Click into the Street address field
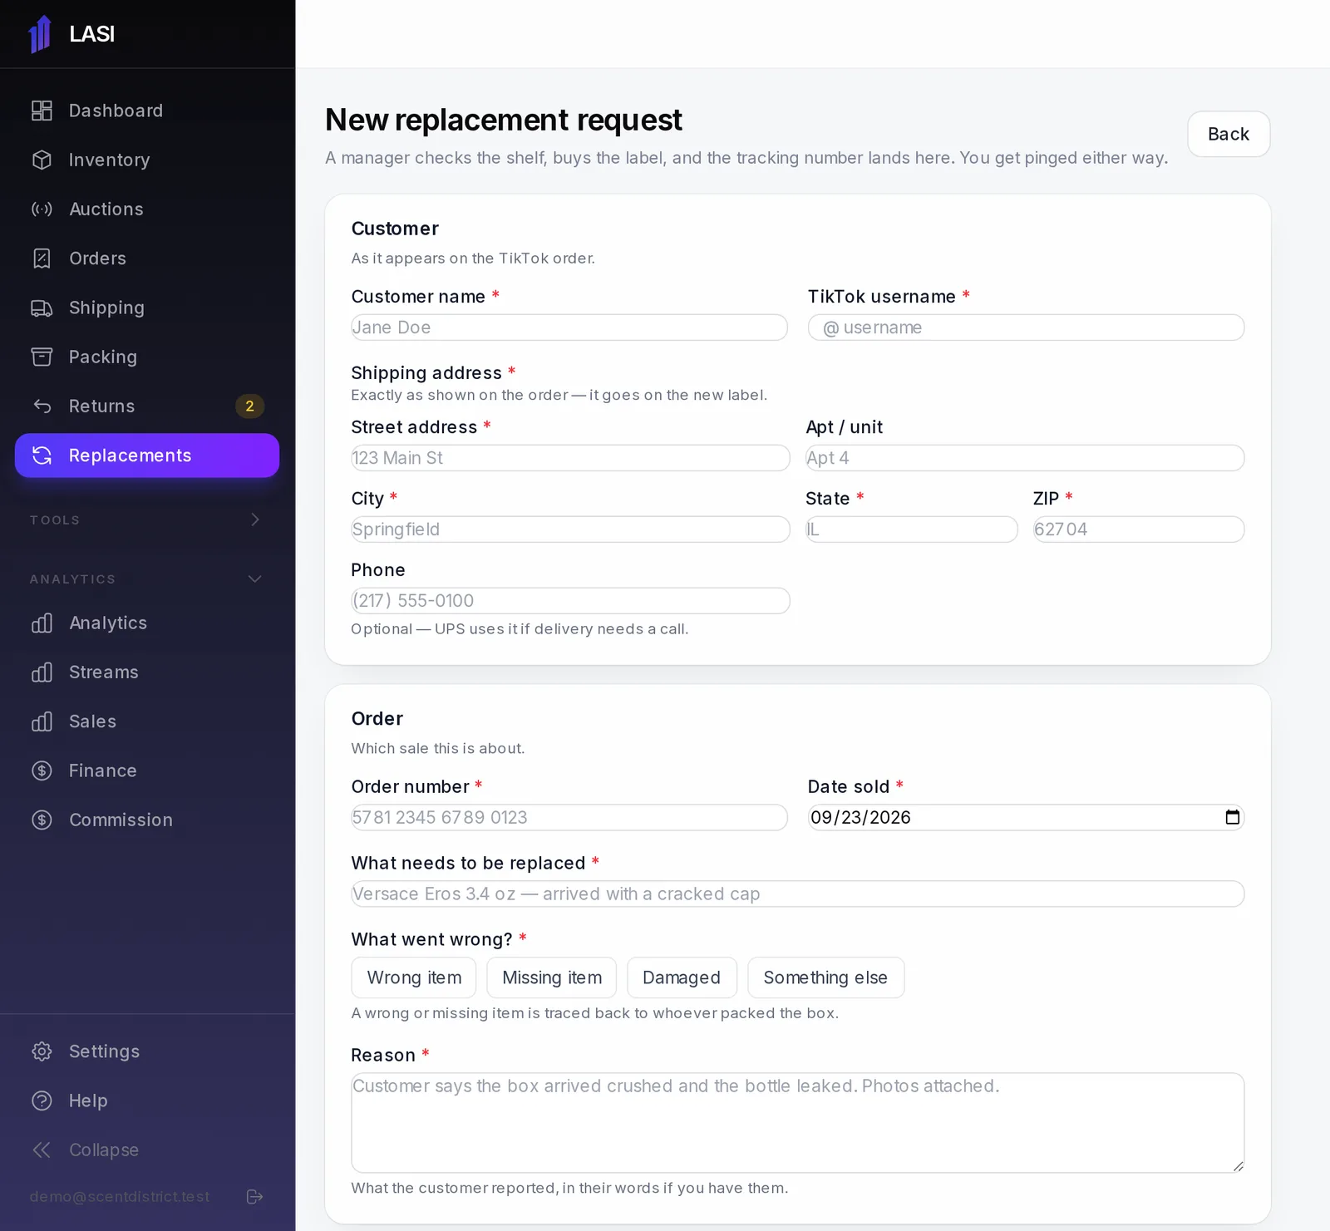This screenshot has width=1330, height=1231. click(570, 458)
